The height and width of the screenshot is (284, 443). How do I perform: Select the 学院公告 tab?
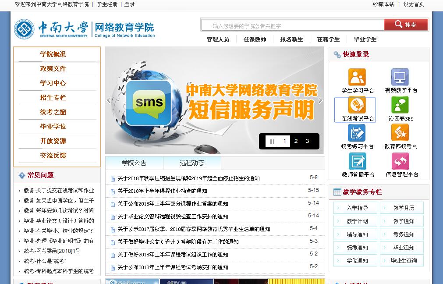point(134,163)
